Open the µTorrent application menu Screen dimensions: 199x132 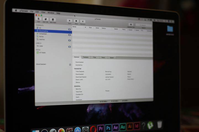pos(24,11)
